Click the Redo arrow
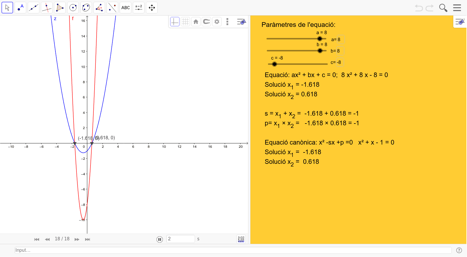 coord(430,8)
